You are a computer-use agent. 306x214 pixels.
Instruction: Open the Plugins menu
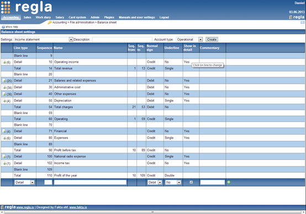click(109, 17)
